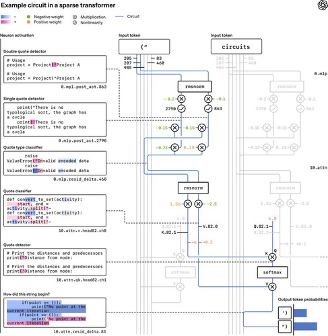Click the lower faded rmsnorm block
This screenshot has width=328, height=336.
point(285,188)
